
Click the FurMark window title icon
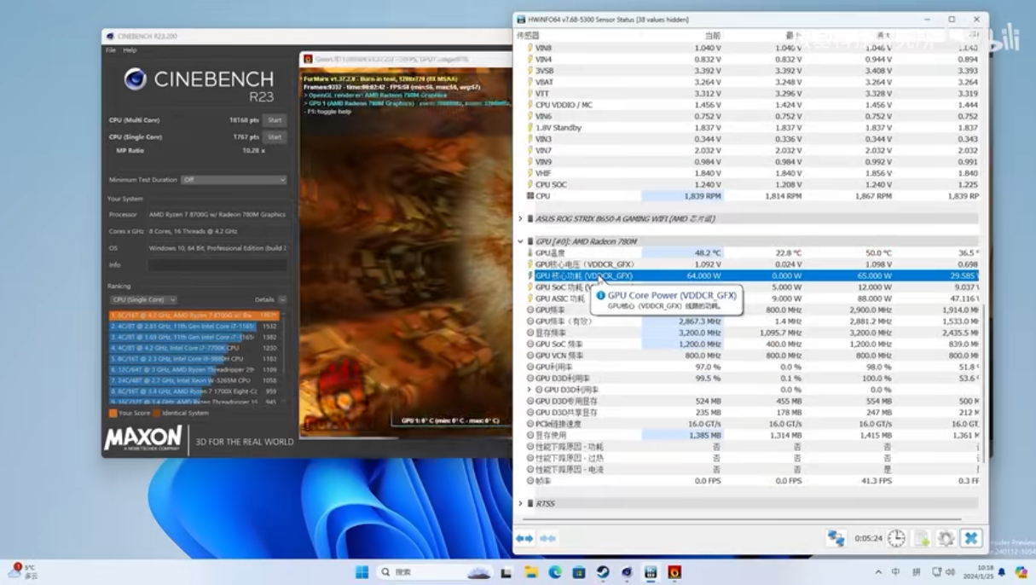[308, 59]
